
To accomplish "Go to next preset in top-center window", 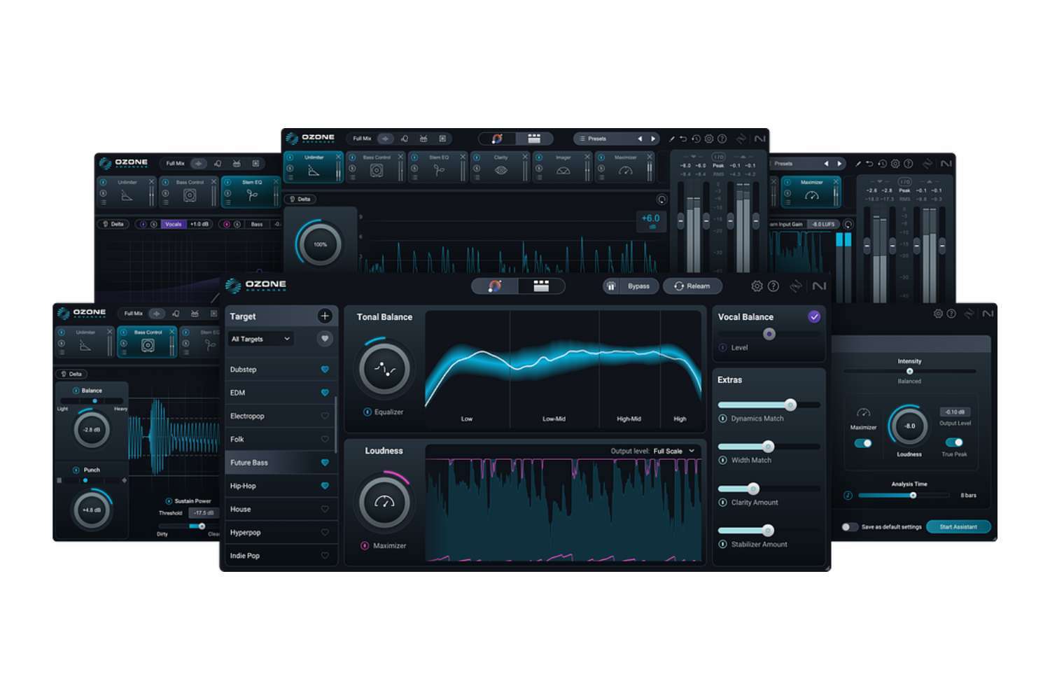I will click(x=652, y=139).
